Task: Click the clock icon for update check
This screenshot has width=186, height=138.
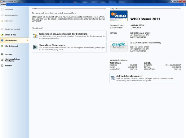Action: coord(113,78)
